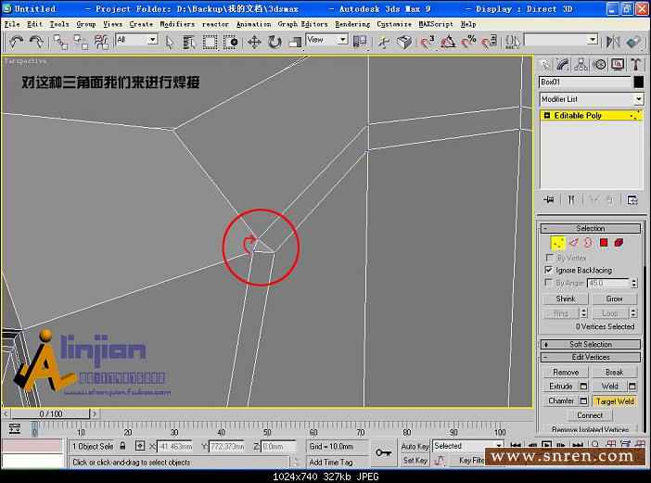The image size is (651, 483).
Task: Click the time slider at 0 / 100
Action: click(x=51, y=413)
